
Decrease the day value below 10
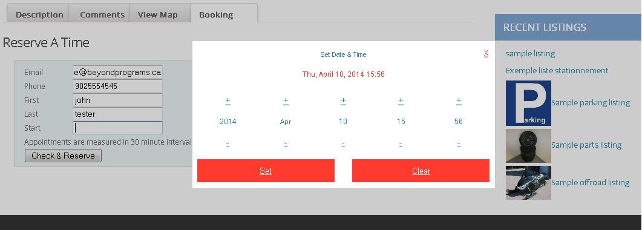tap(343, 144)
